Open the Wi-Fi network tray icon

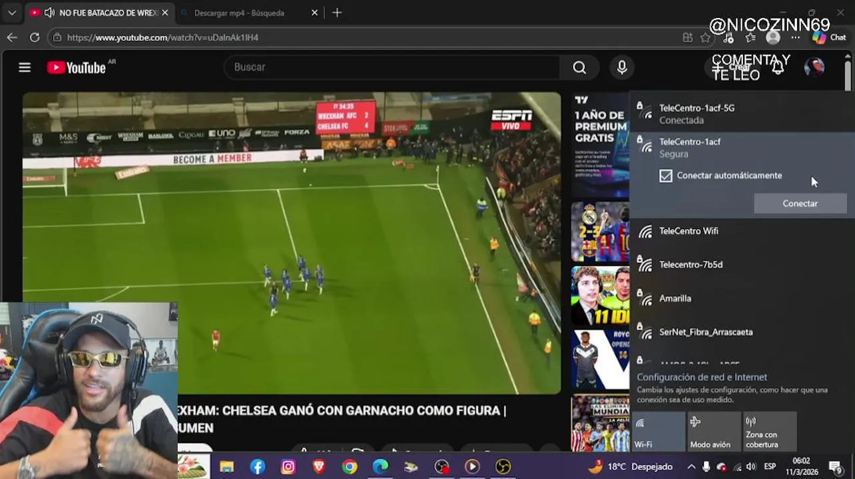pos(736,466)
